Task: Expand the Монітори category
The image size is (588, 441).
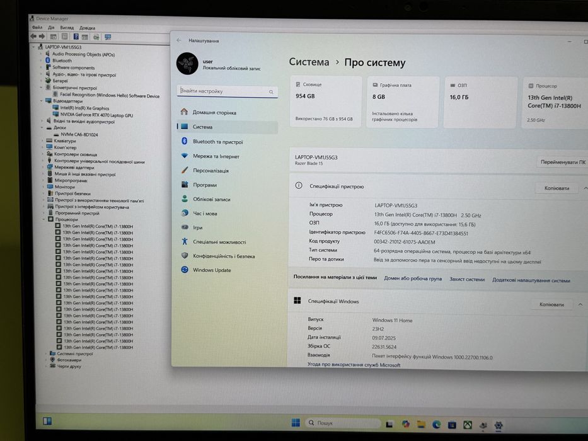Action: pyautogui.click(x=43, y=186)
